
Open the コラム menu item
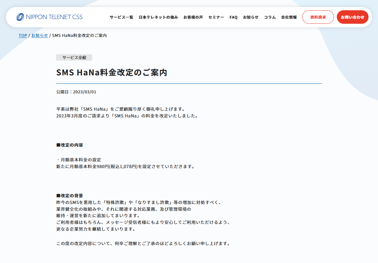point(269,17)
